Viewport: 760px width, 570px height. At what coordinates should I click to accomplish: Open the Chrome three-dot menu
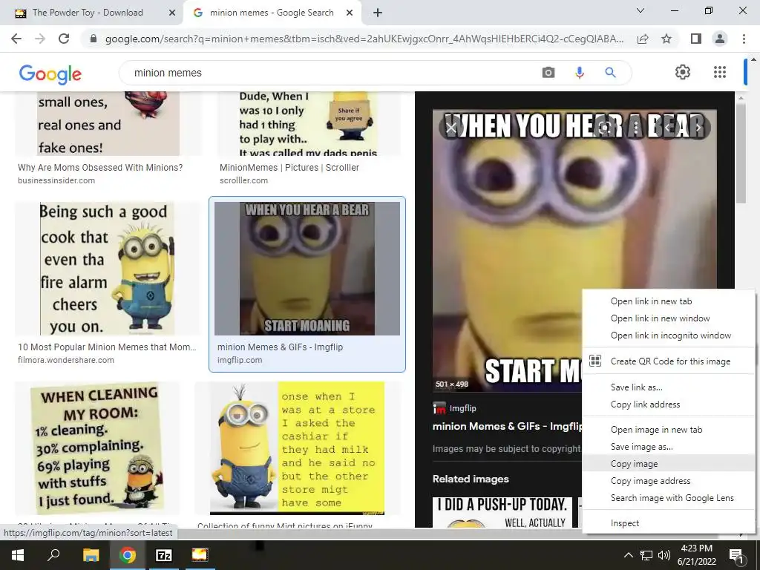[744, 39]
